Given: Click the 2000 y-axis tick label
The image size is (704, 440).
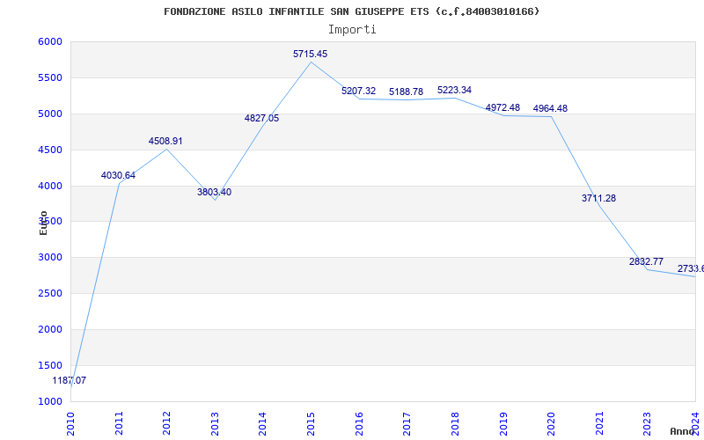Looking at the screenshot, I should coord(50,329).
